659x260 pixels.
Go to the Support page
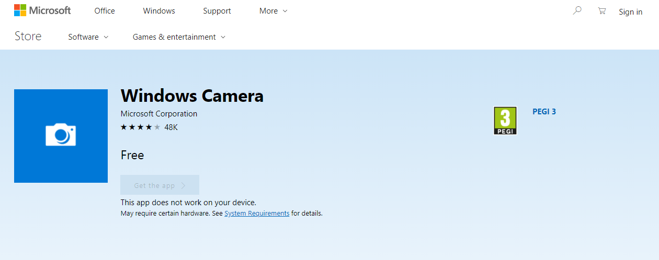[217, 11]
